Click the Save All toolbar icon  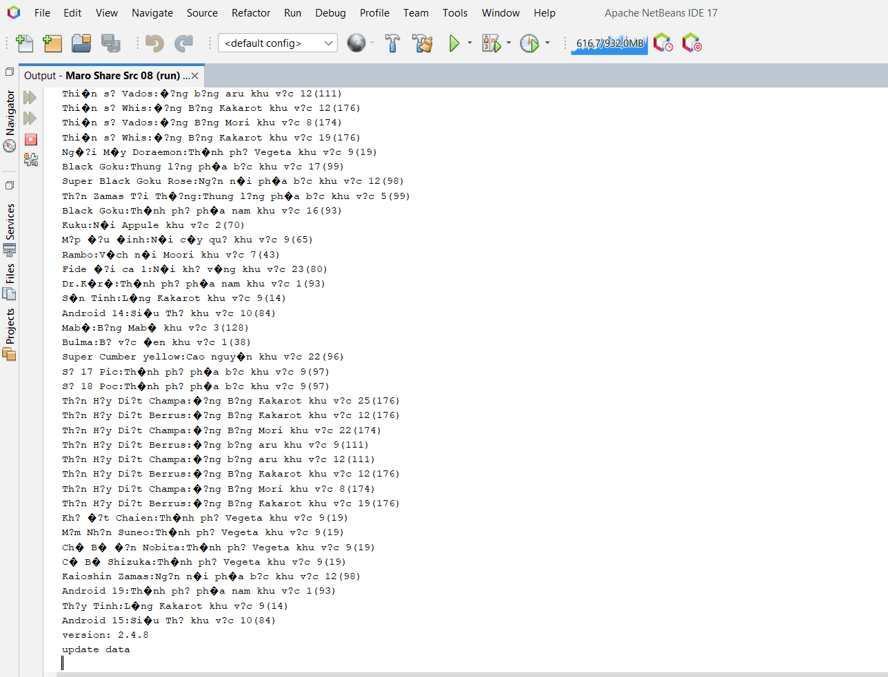pos(110,43)
